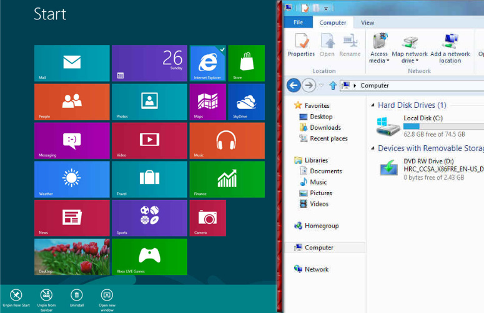
Task: Open the Access media dropdown
Action: pos(379,49)
